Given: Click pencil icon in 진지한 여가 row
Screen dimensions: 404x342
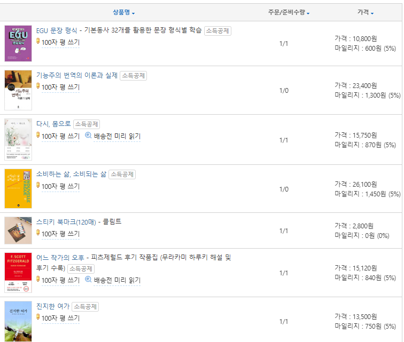Looking at the screenshot, I should coord(38,317).
